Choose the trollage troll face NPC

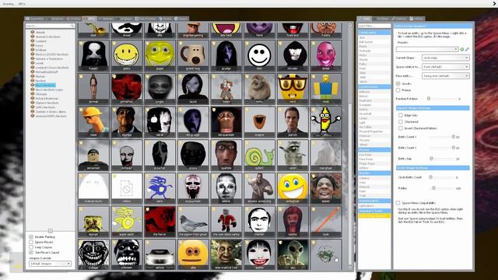click(93, 254)
